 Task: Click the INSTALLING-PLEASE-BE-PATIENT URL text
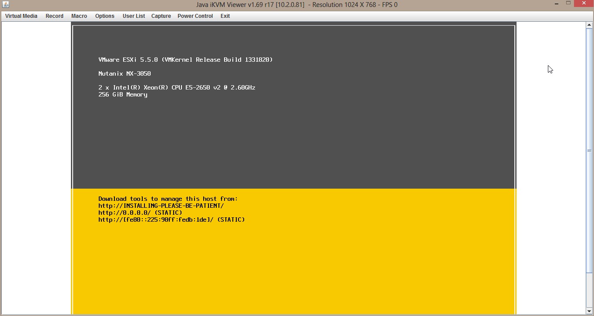161,206
